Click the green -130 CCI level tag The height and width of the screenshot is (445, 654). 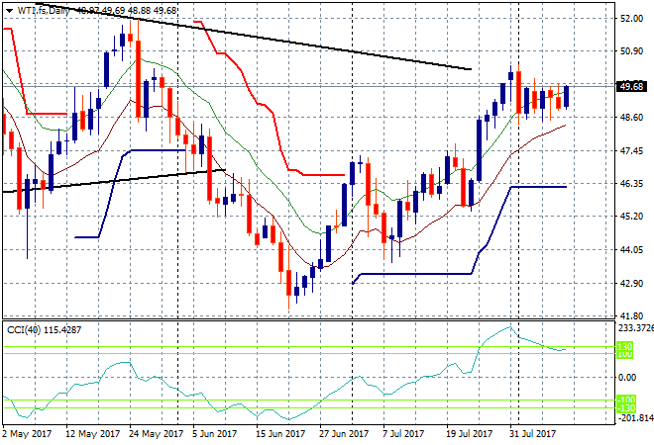(x=625, y=408)
